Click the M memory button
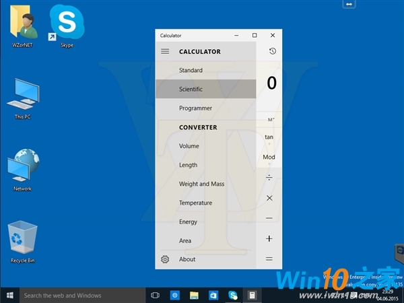Screen dimensions: 404x303 pyautogui.click(x=271, y=120)
